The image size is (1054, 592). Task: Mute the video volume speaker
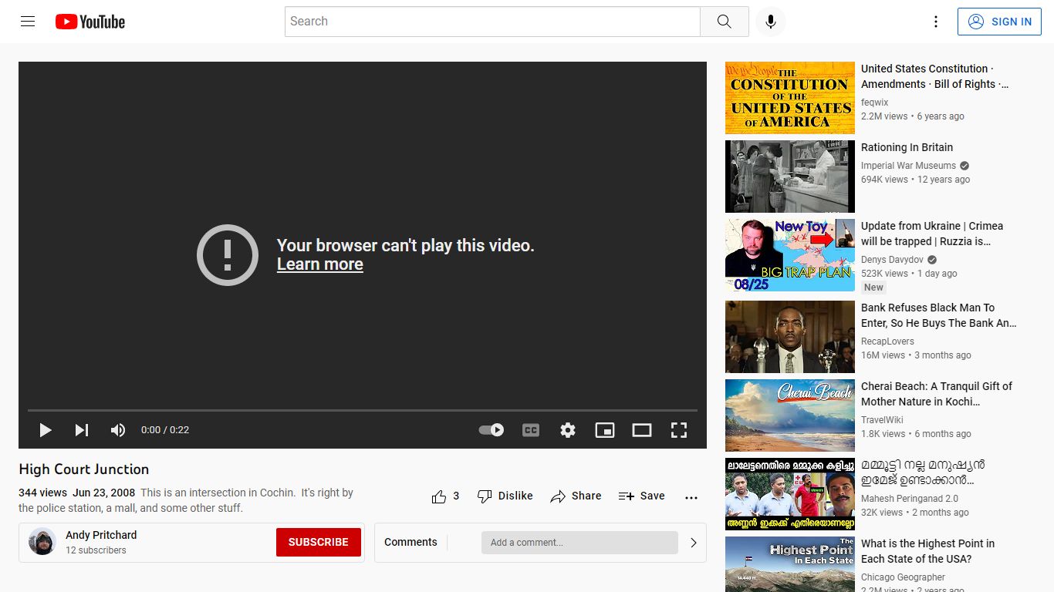click(x=118, y=430)
